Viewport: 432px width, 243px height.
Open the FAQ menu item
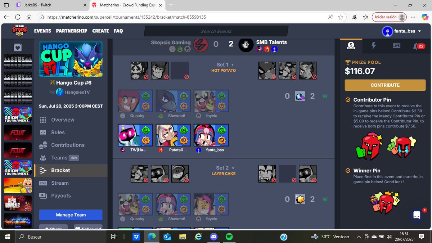click(118, 31)
